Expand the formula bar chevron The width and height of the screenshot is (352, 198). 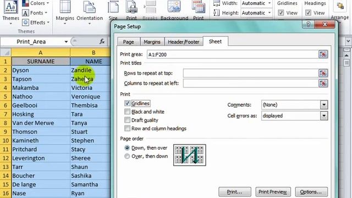click(348, 41)
